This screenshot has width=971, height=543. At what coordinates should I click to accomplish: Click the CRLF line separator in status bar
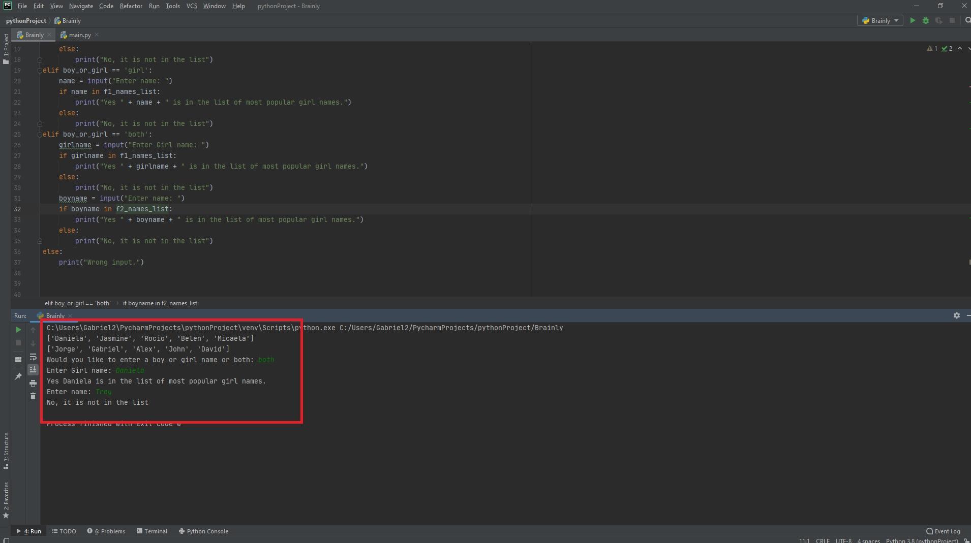pos(822,540)
